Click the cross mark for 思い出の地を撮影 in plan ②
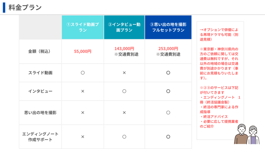The image size is (265, 149). [124, 113]
